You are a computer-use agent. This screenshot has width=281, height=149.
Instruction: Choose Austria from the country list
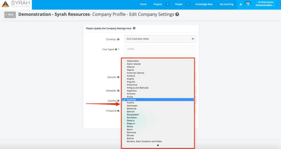[158, 103]
